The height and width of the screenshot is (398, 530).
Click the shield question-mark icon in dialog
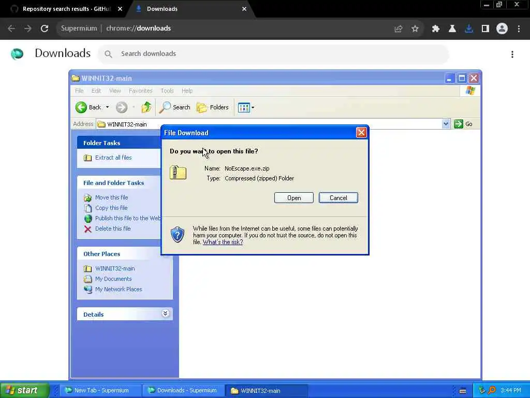click(177, 235)
